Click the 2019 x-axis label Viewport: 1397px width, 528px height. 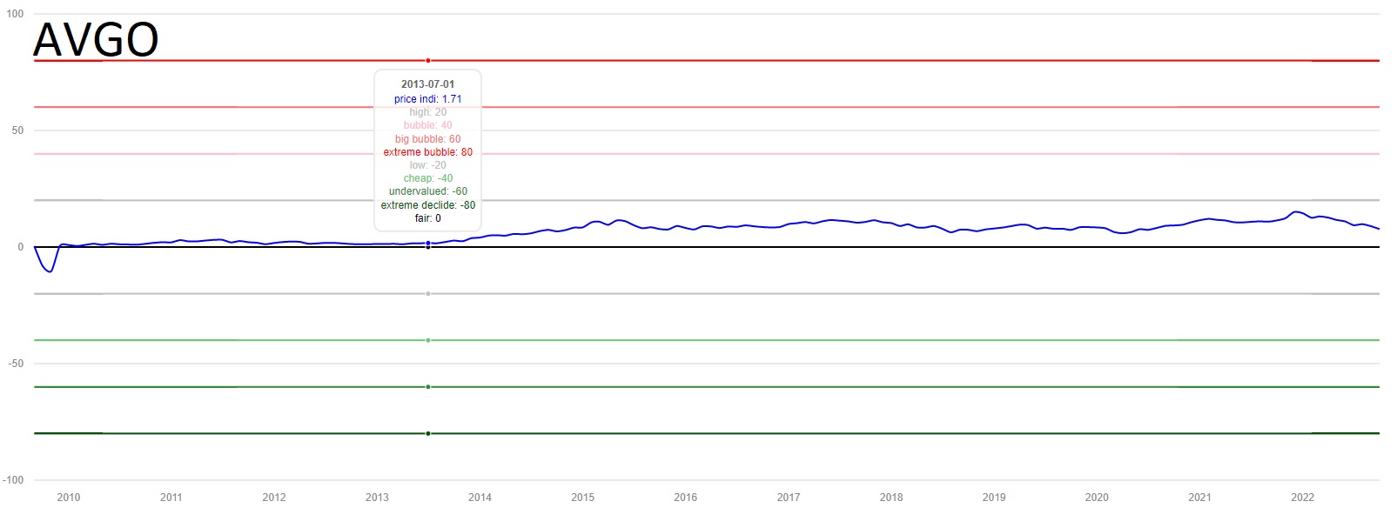994,498
